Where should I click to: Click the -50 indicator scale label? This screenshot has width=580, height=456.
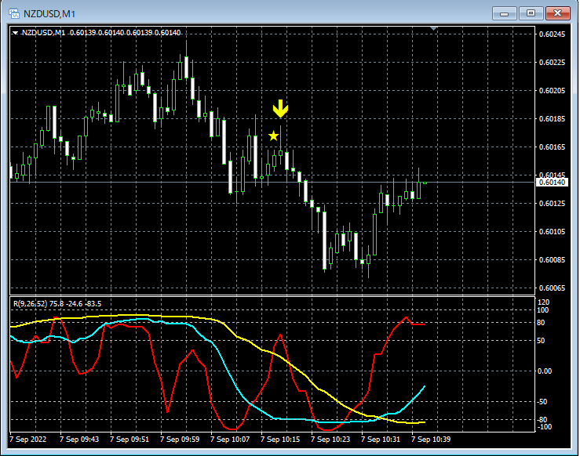[542, 402]
